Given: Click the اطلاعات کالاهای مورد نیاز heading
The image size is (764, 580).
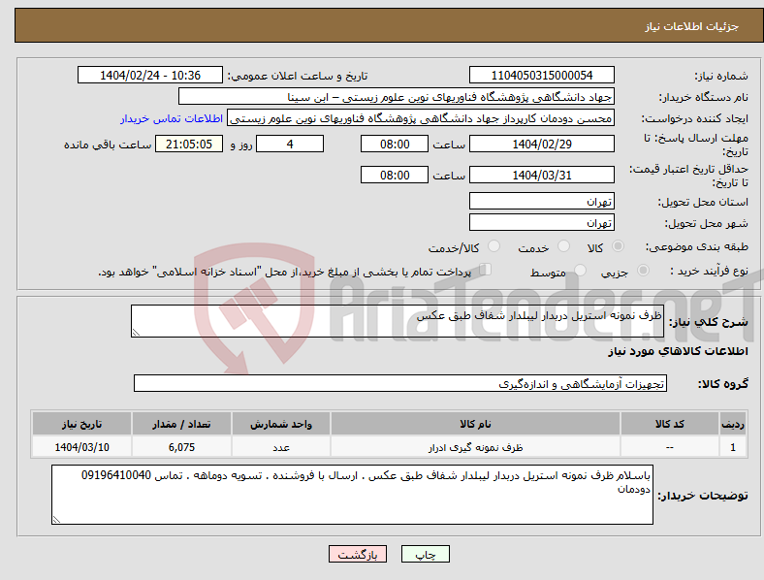Looking at the screenshot, I should pyautogui.click(x=678, y=351).
